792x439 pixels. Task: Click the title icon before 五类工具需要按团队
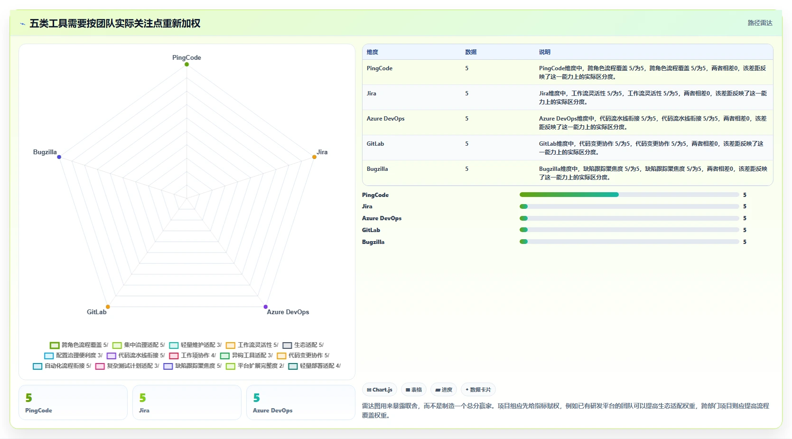tap(22, 24)
